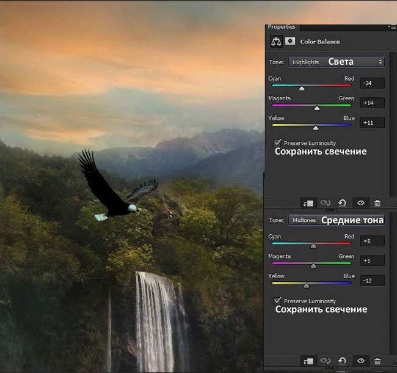Click the Yellow-Blue value field showing -12
This screenshot has height=373, width=397.
[x=373, y=281]
